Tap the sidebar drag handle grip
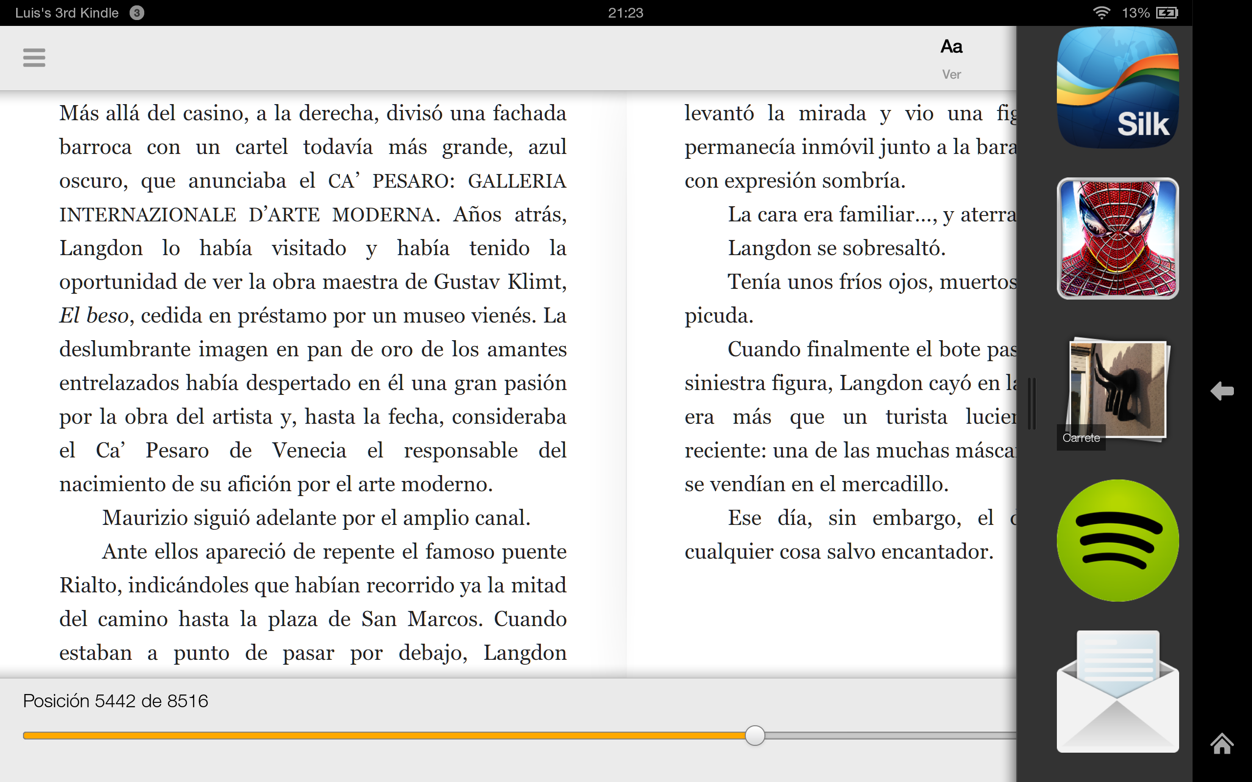This screenshot has height=782, width=1252. coord(1031,403)
